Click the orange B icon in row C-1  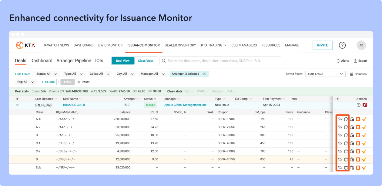(358, 143)
